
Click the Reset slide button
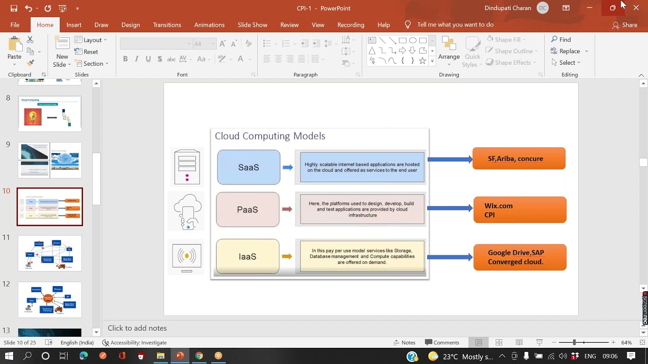click(86, 52)
